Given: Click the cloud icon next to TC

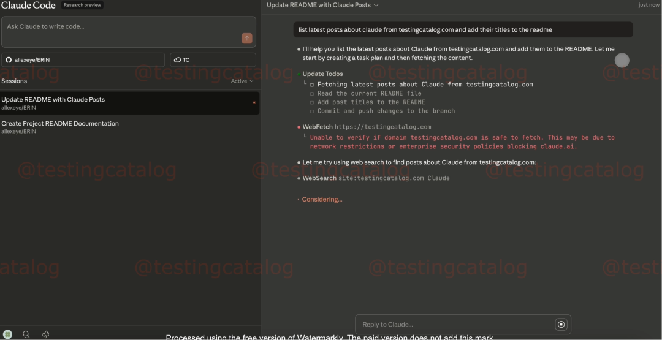Looking at the screenshot, I should (x=177, y=59).
